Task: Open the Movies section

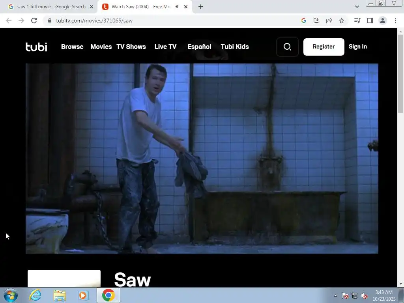Action: (101, 47)
